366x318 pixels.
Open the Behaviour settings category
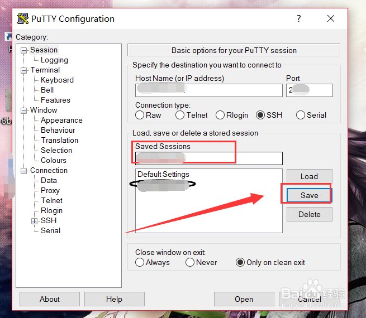[x=58, y=130]
